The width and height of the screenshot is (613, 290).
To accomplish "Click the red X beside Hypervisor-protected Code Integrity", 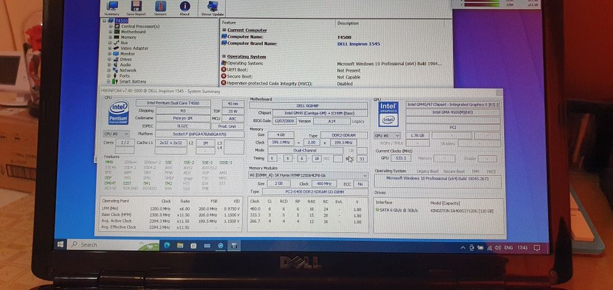I will click(224, 83).
